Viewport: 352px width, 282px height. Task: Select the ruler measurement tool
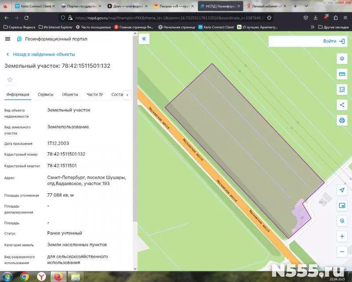pos(342,74)
